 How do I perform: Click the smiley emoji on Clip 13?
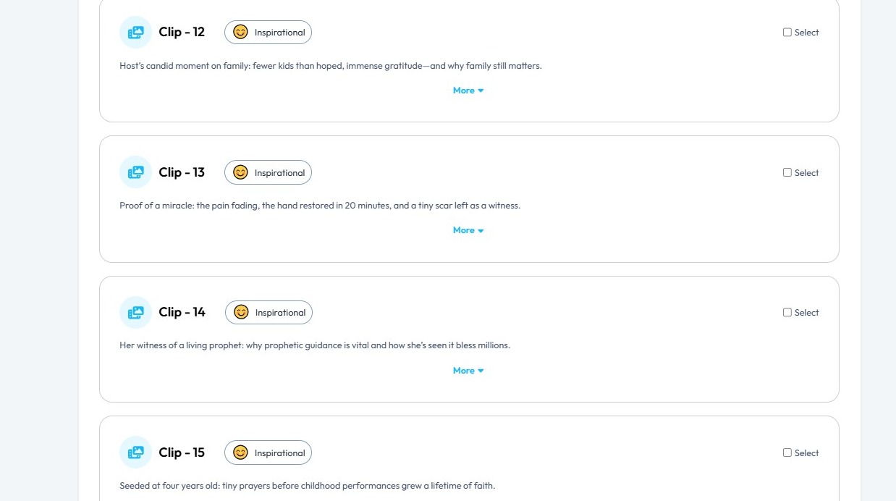click(241, 172)
